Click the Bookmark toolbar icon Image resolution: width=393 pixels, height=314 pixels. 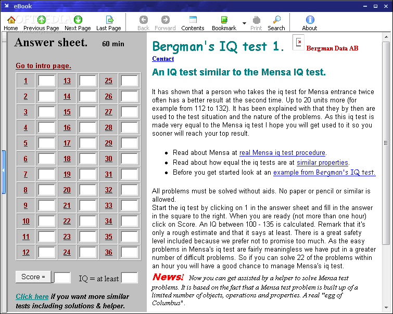(224, 20)
